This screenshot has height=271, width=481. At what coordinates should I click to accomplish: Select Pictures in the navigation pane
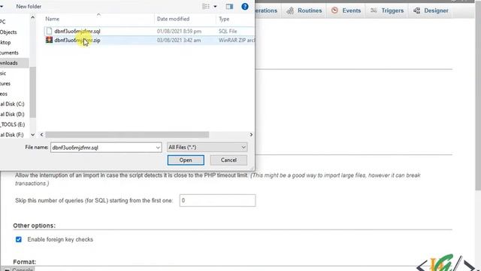pyautogui.click(x=5, y=84)
